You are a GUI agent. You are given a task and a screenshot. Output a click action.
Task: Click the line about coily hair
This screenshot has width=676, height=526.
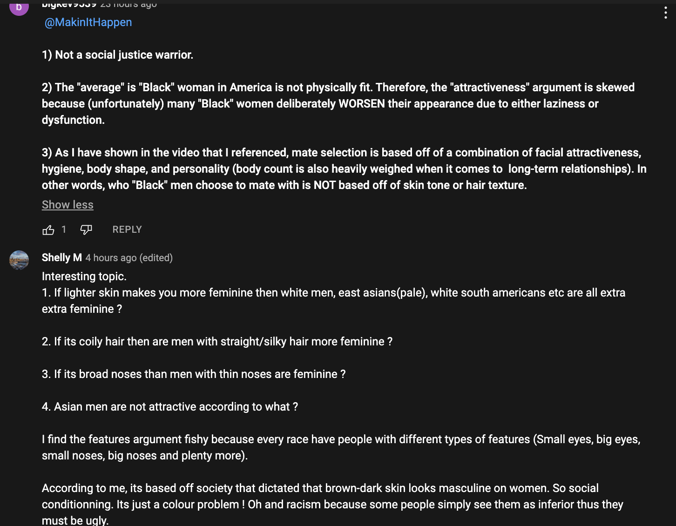[x=217, y=342]
